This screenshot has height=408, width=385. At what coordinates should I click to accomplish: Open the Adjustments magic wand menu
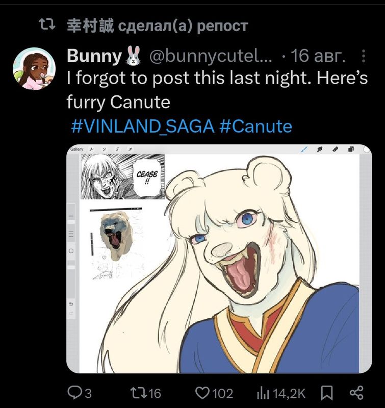[104, 149]
